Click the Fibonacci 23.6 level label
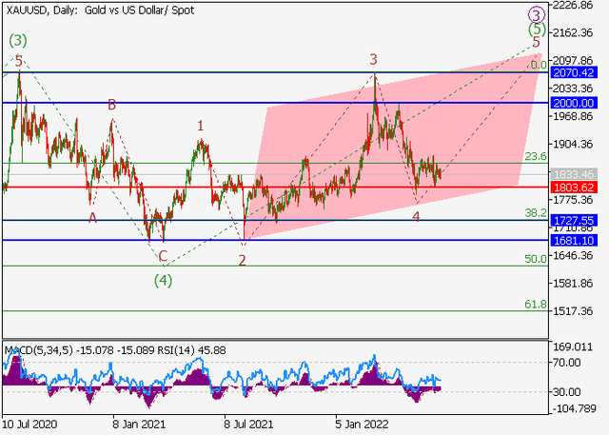The width and height of the screenshot is (609, 435). pyautogui.click(x=536, y=156)
